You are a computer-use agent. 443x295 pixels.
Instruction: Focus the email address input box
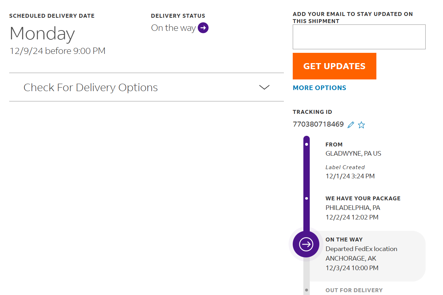point(359,37)
